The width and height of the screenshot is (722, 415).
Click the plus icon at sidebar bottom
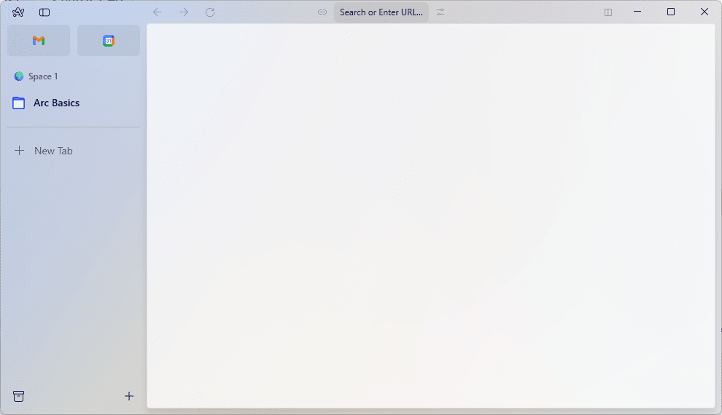point(129,396)
